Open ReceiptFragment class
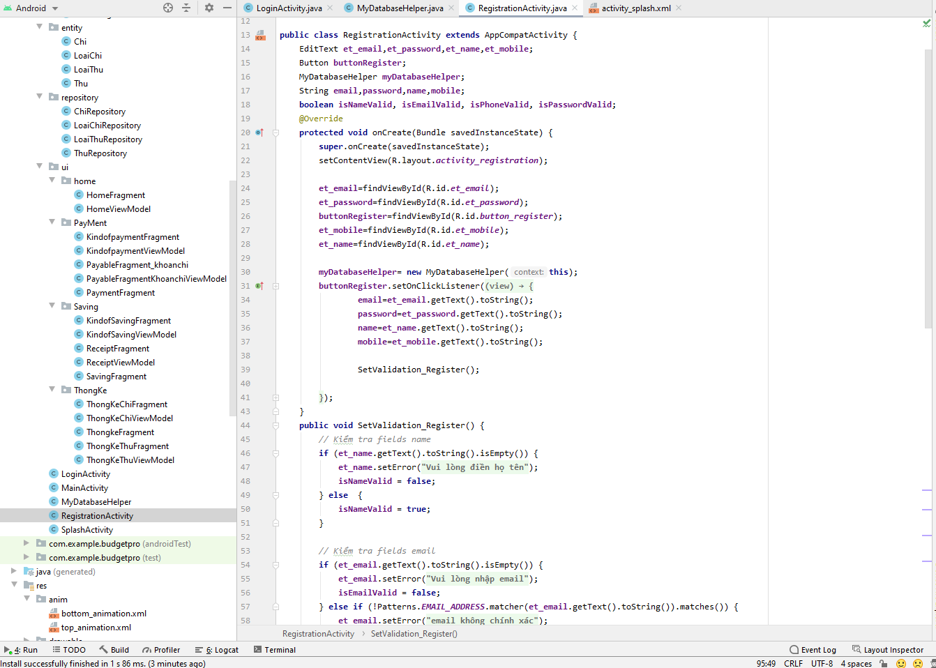 118,349
